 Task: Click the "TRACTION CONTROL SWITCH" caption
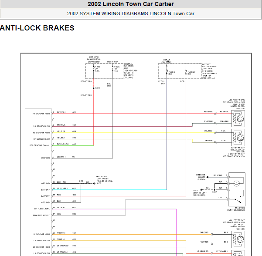coord(236,209)
